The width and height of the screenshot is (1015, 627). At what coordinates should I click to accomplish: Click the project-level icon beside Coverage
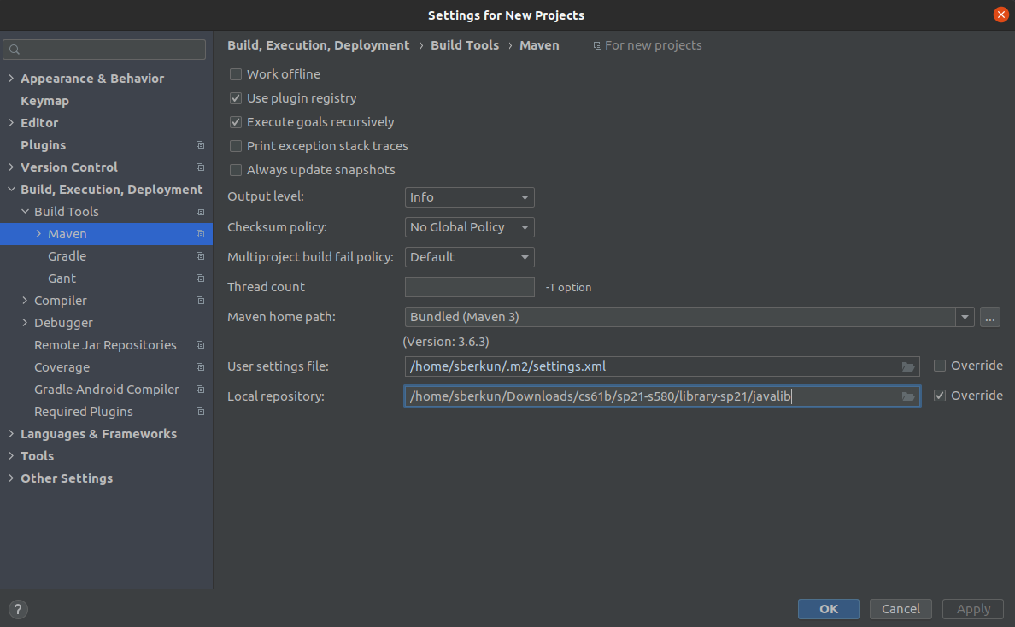tap(201, 366)
